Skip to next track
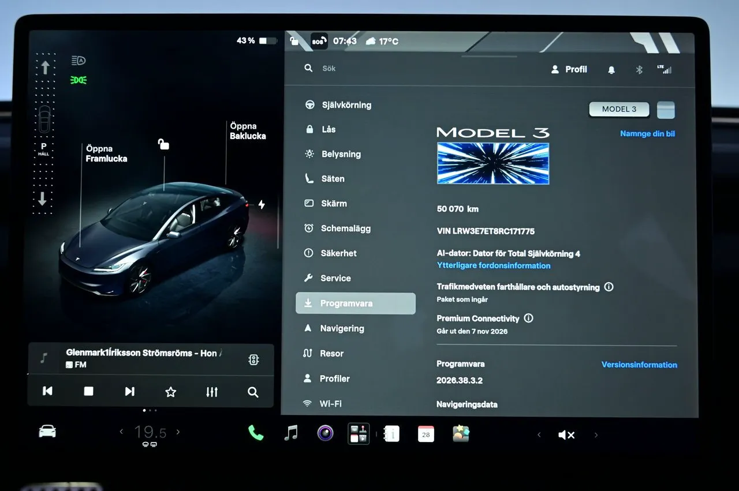Viewport: 739px width, 491px height. click(x=130, y=391)
